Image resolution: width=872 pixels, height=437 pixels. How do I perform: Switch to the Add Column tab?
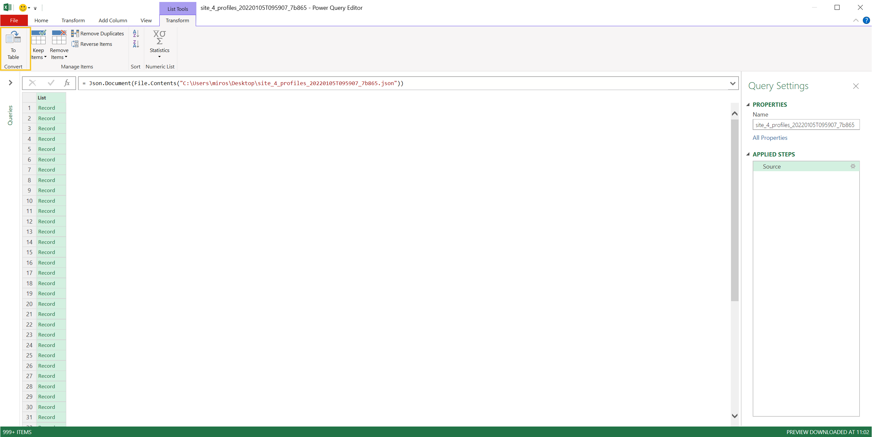pyautogui.click(x=113, y=20)
